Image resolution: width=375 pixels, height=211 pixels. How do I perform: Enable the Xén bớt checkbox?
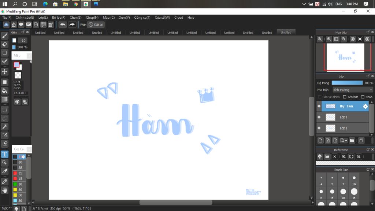[345, 97]
